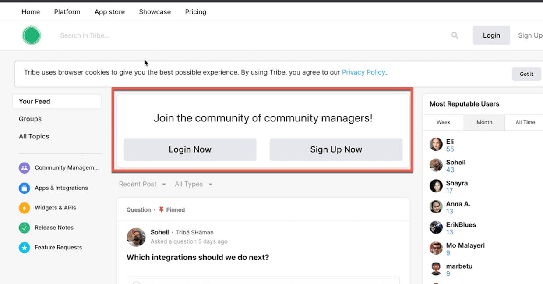Open Release Notes group label

coord(54,227)
